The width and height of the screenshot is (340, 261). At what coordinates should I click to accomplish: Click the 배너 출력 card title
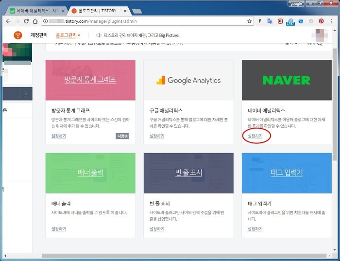pos(61,204)
